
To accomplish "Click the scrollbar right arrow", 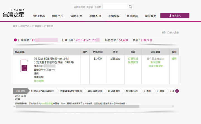I will tap(173, 106).
